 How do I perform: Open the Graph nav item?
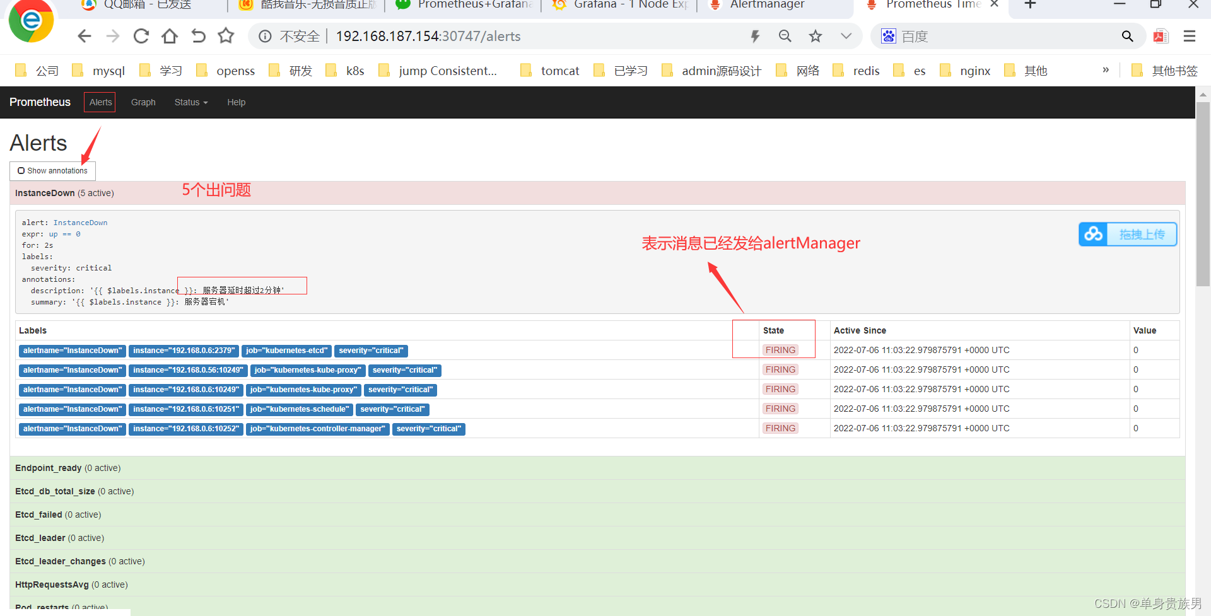click(143, 102)
